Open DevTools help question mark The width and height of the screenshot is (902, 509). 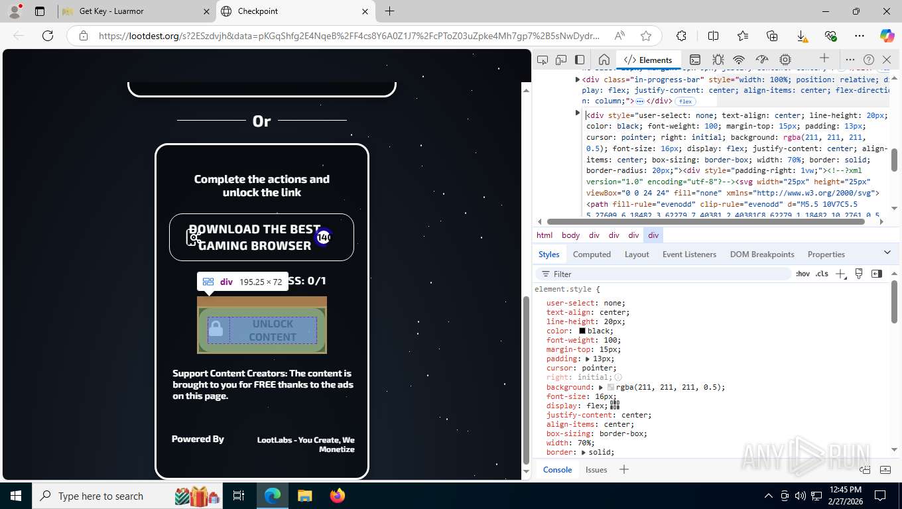click(869, 60)
